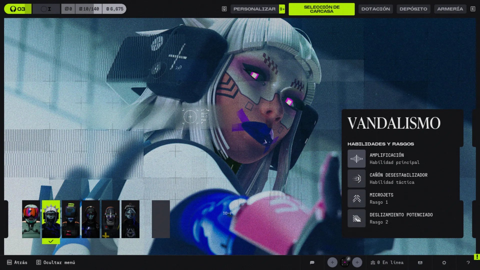This screenshot has width=480, height=270.
Task: Switch to the Dotación tab
Action: 375,9
